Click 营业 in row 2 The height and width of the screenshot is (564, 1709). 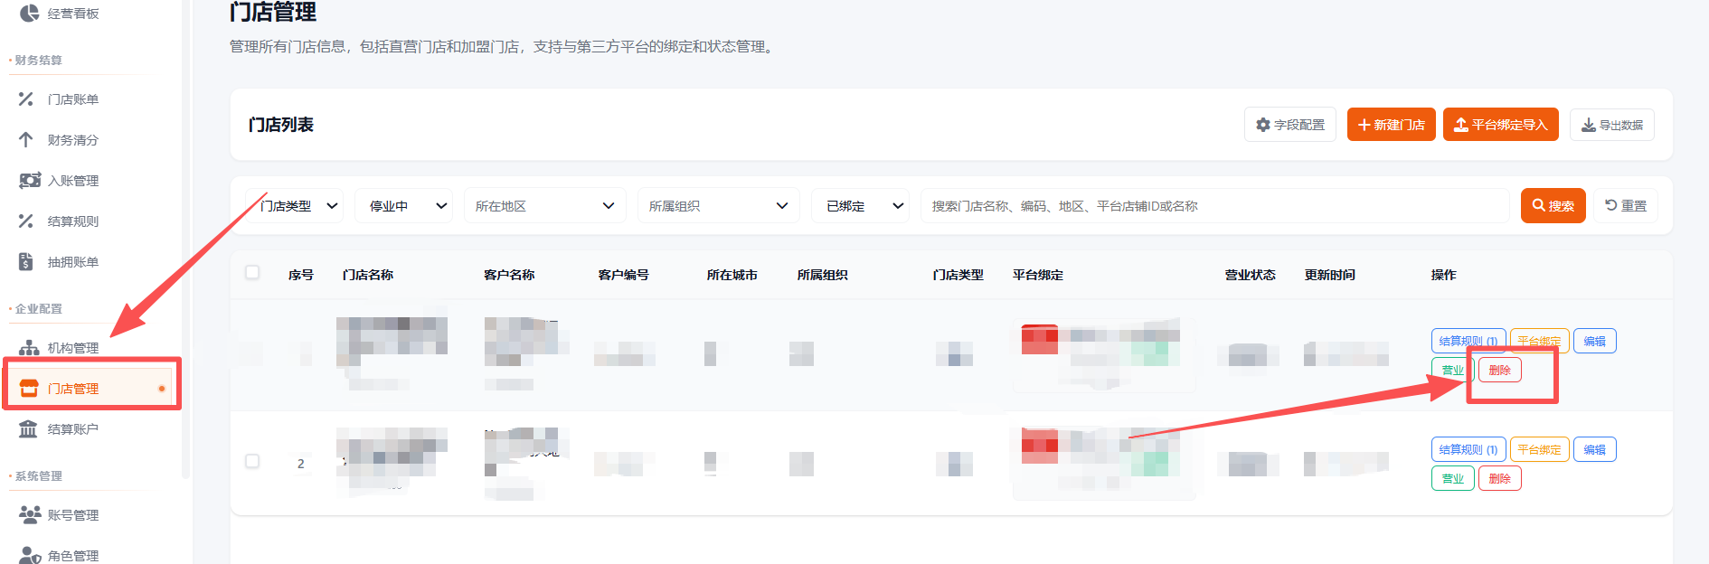(x=1453, y=478)
